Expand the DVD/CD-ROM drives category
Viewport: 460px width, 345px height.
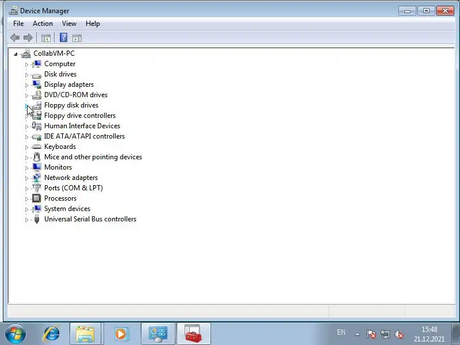point(26,95)
